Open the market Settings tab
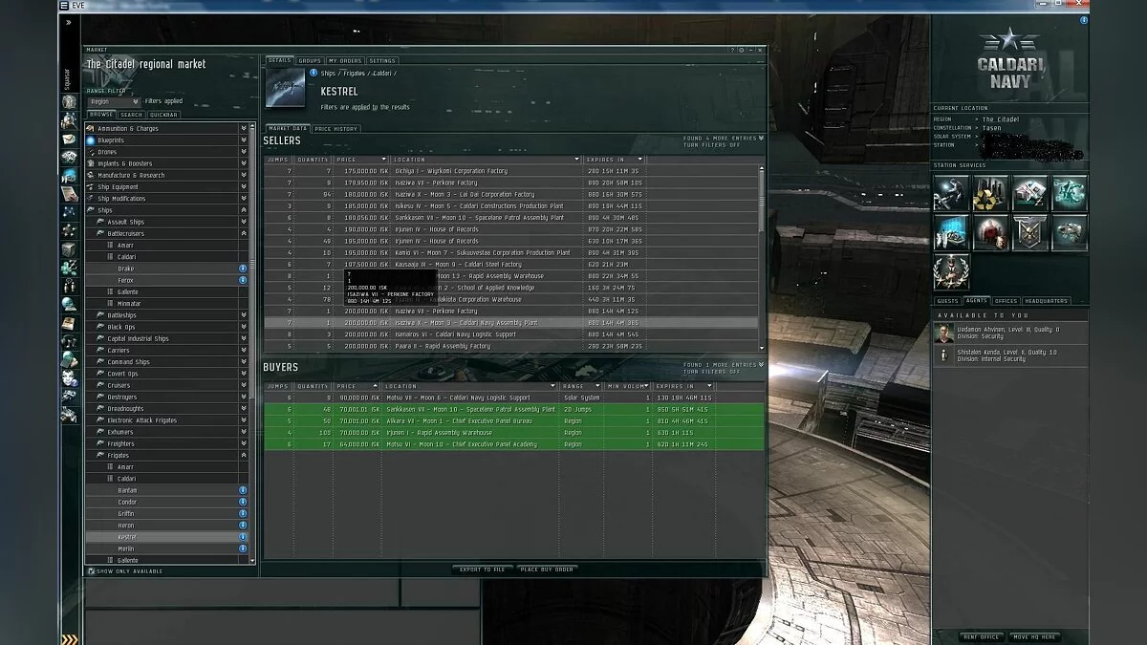 pyautogui.click(x=382, y=60)
